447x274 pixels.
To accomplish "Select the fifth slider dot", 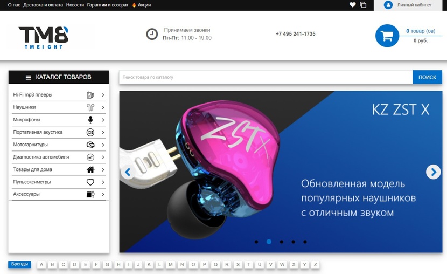I will coord(305,242).
